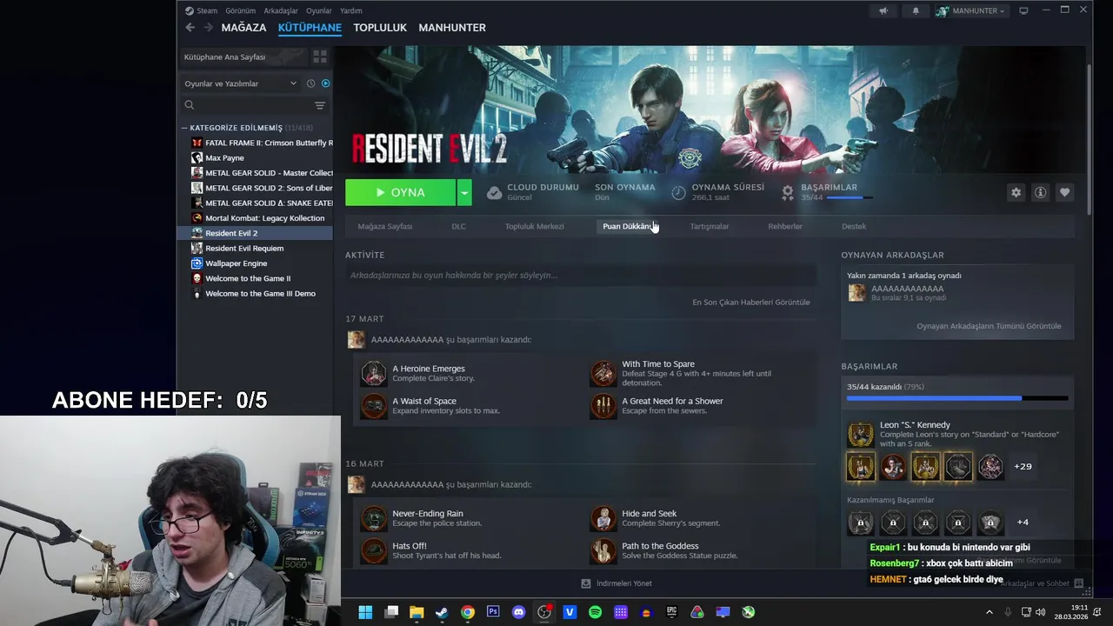
Task: Click the green OYNA play button
Action: click(x=400, y=192)
